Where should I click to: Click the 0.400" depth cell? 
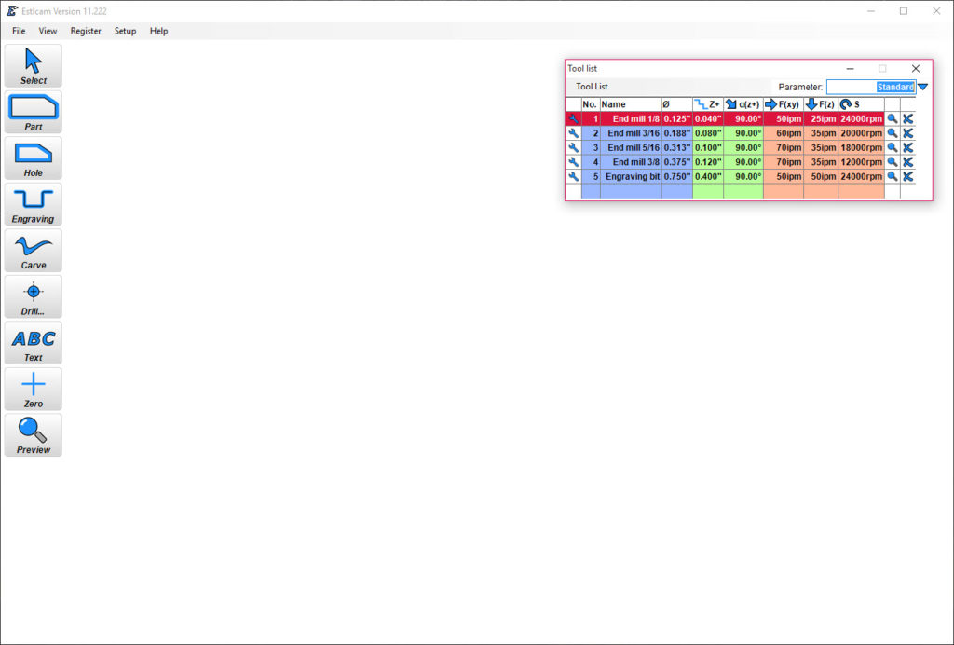click(x=708, y=176)
